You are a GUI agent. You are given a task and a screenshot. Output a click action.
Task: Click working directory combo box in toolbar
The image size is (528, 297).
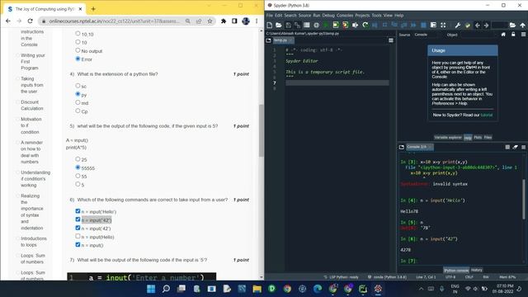[x=499, y=26]
